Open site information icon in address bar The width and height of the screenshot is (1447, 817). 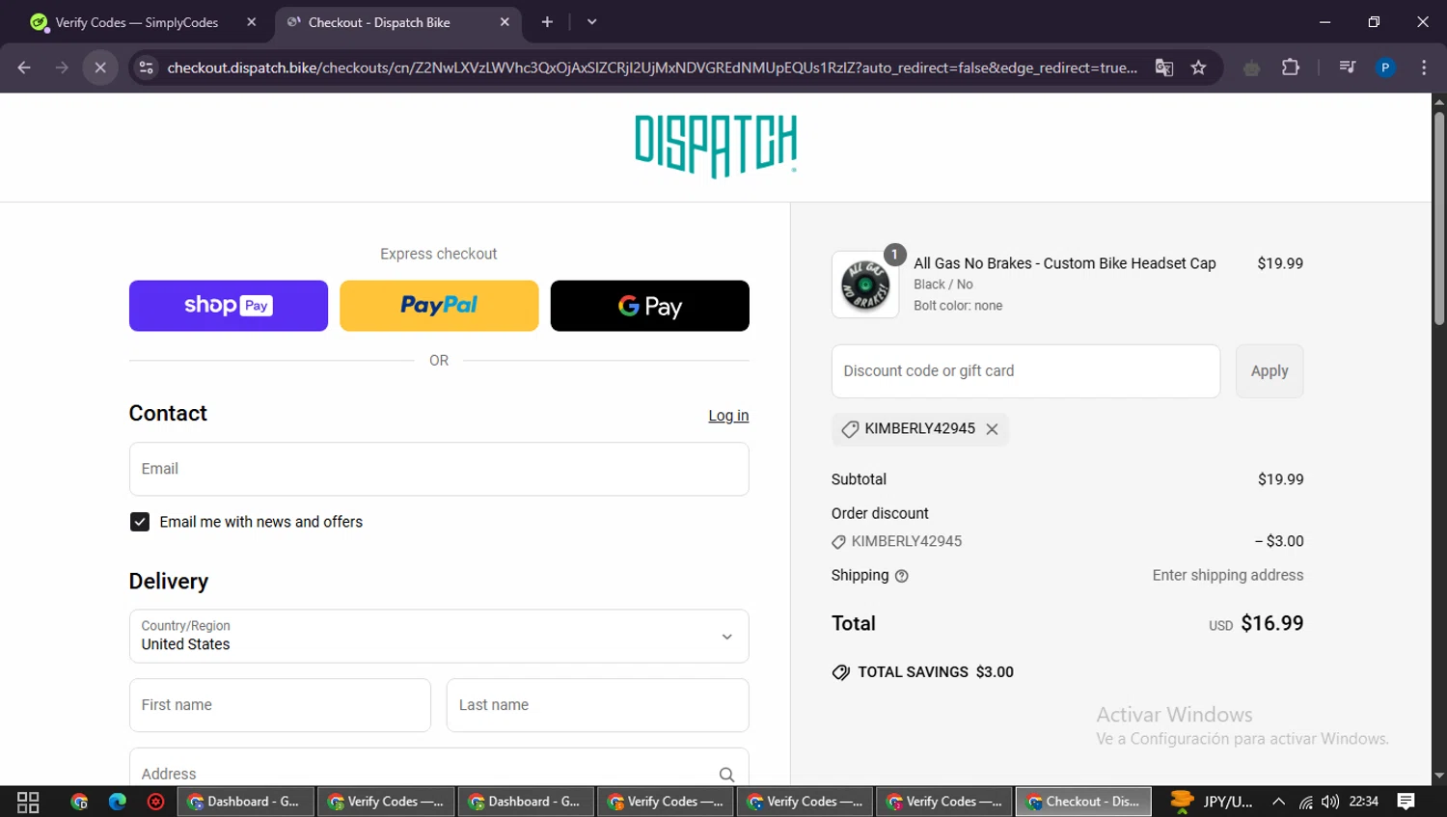146,68
